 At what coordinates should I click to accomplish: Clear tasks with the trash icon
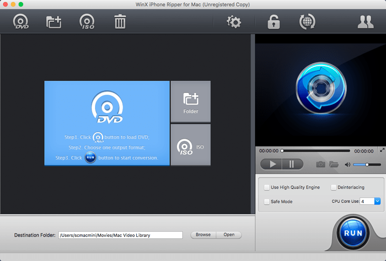(119, 21)
